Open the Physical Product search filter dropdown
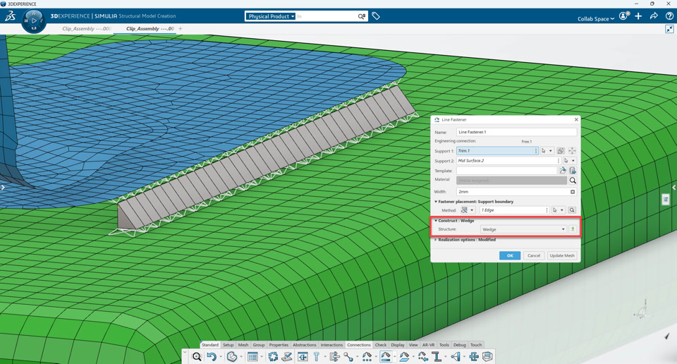 click(271, 16)
